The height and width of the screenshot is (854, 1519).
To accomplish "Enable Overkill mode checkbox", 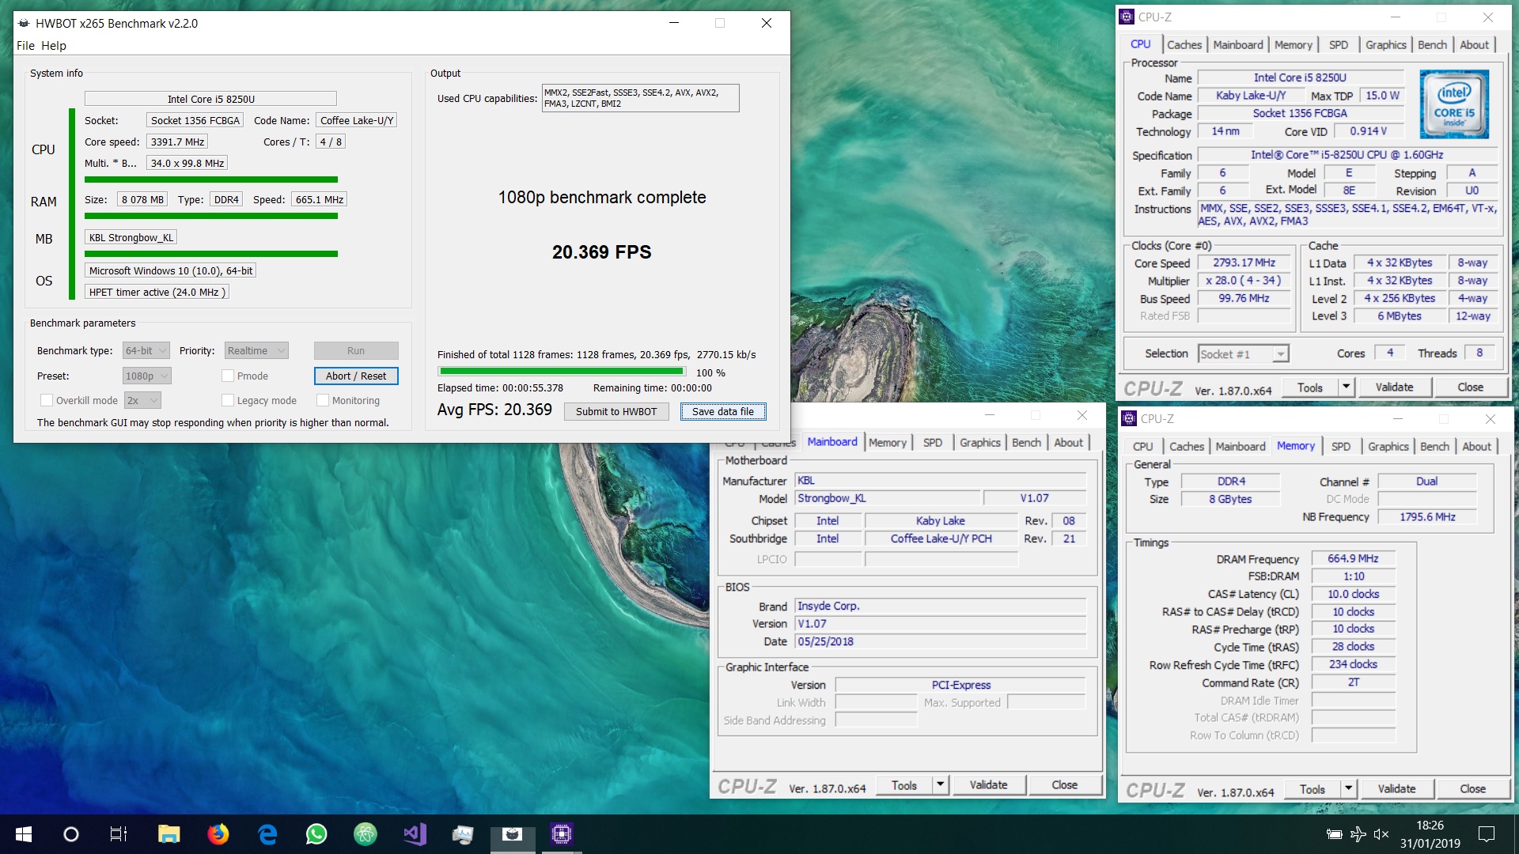I will point(47,400).
